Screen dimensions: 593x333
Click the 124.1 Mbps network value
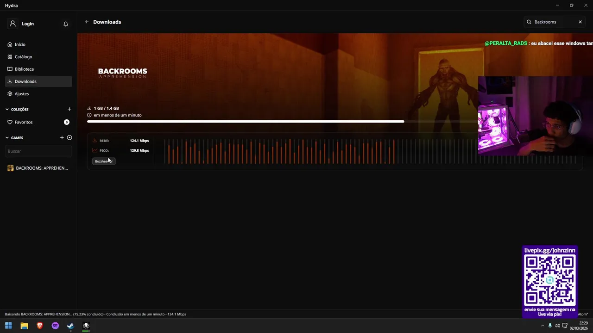click(139, 141)
